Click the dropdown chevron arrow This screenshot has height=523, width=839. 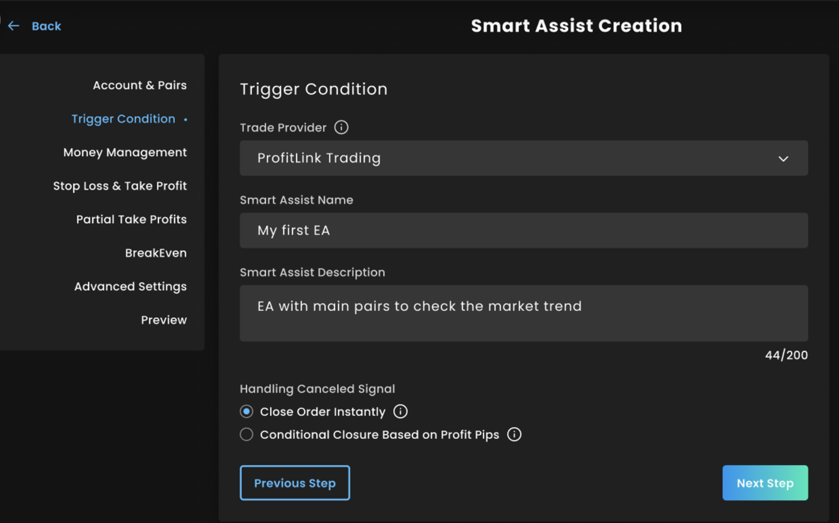(x=783, y=159)
